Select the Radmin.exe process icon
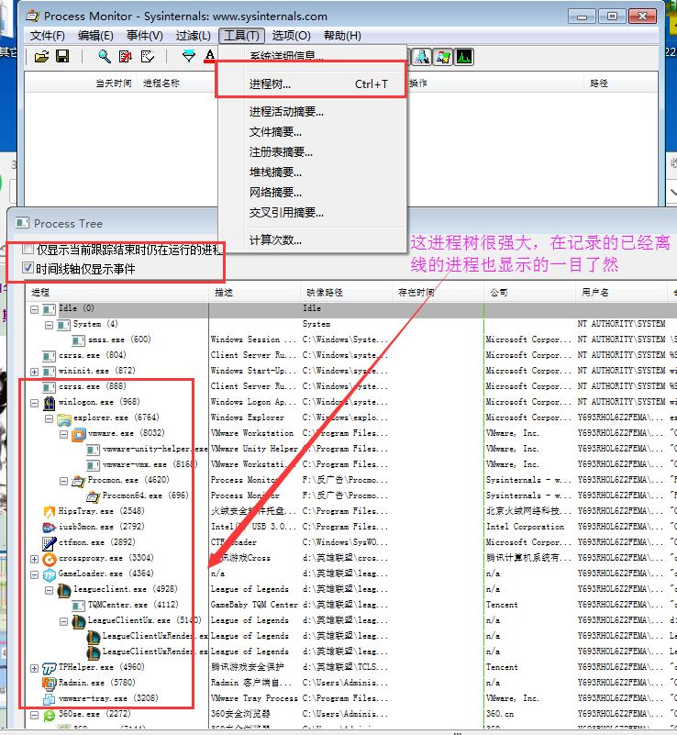The image size is (677, 735). (x=50, y=683)
